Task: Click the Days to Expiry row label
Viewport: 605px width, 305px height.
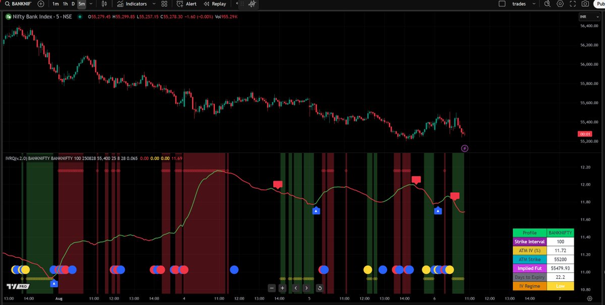Action: pyautogui.click(x=530, y=277)
